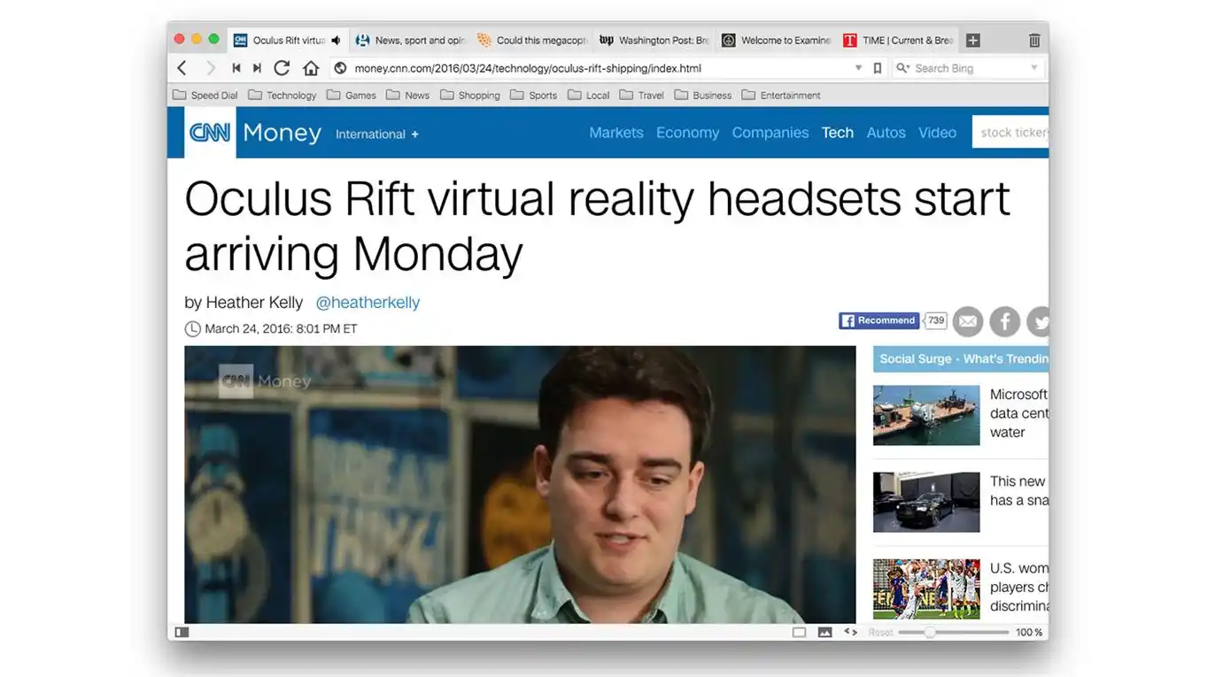Open the @heatherkelly author link
The height and width of the screenshot is (677, 1215).
(368, 303)
